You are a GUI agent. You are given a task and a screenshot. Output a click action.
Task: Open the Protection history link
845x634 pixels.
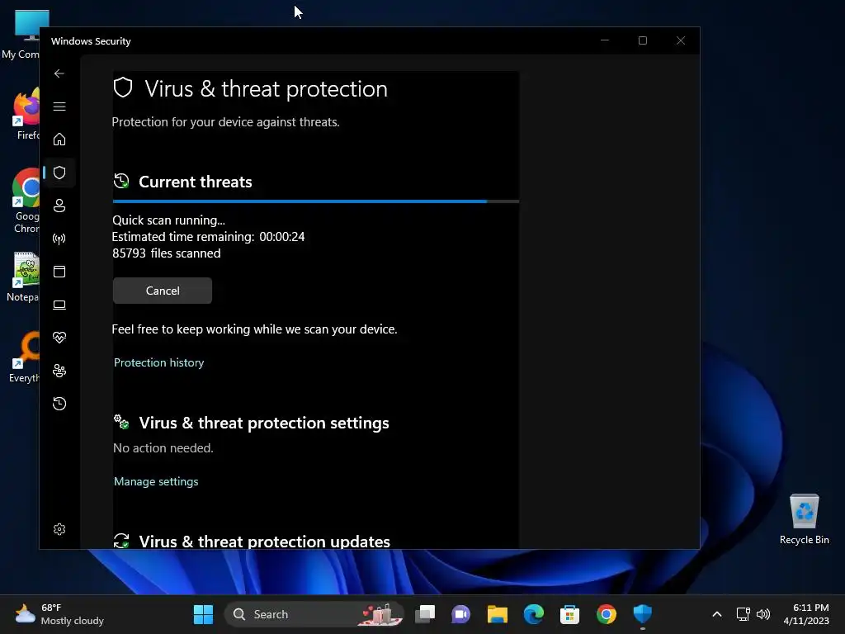tap(159, 362)
